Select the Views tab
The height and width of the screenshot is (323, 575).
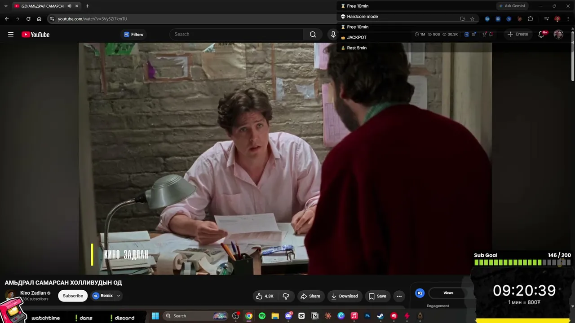tap(448, 293)
